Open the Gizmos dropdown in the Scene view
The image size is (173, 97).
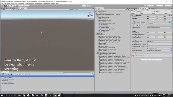[x=72, y=10]
